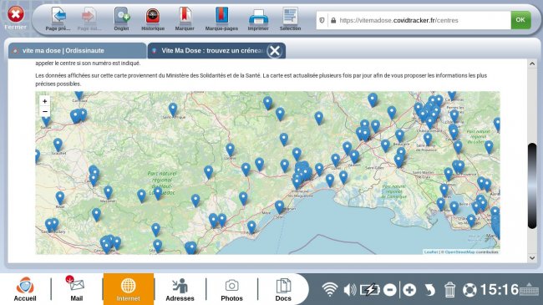
Task: Open Wi-Fi settings in the status bar
Action: pyautogui.click(x=330, y=289)
